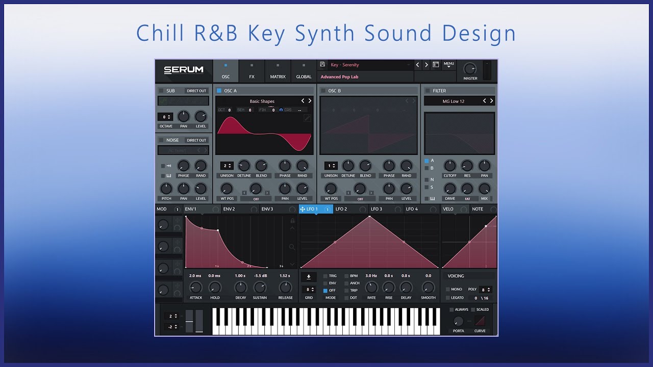
Task: Disable OSC A power toggle
Action: (x=219, y=91)
